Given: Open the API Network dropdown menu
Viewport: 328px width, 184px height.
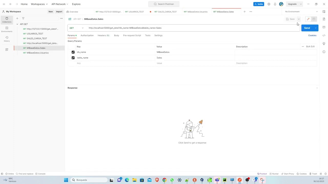Looking at the screenshot, I should tap(60, 4).
